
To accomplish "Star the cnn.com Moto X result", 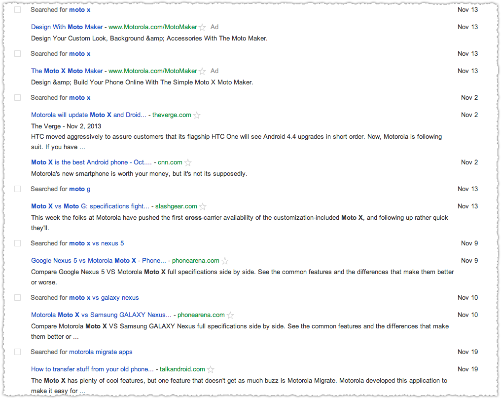I will point(188,162).
